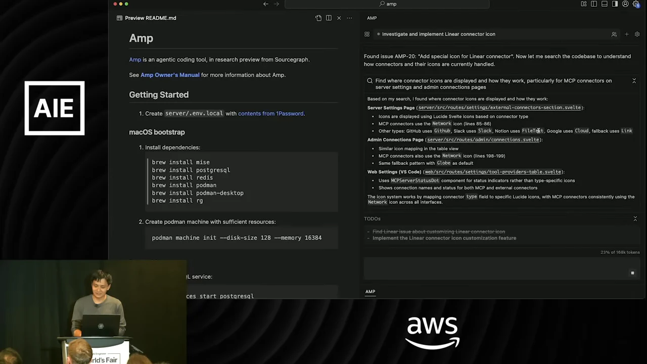Click the struck-through Find Linear issue todo
The width and height of the screenshot is (647, 364).
(x=439, y=232)
